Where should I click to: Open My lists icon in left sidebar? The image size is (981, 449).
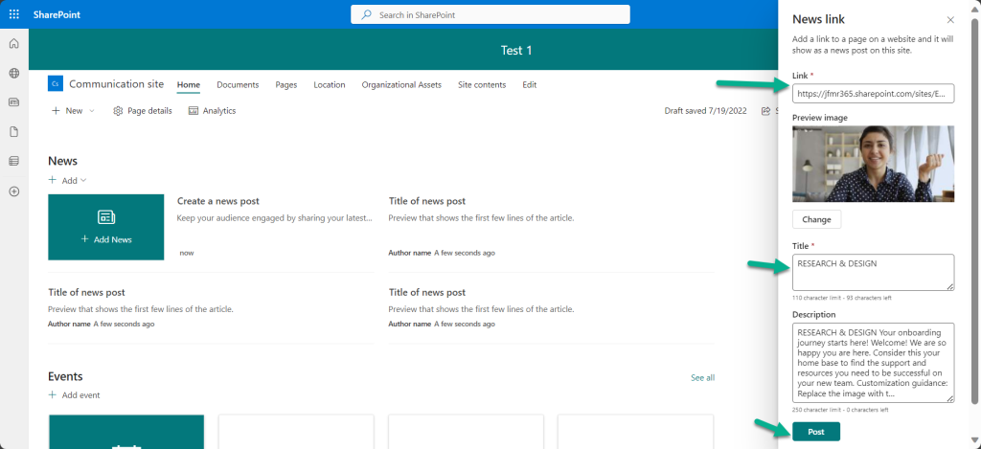coord(13,162)
